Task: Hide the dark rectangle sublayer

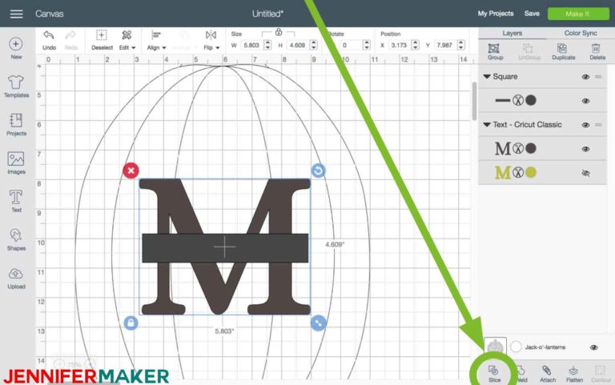Action: 585,101
